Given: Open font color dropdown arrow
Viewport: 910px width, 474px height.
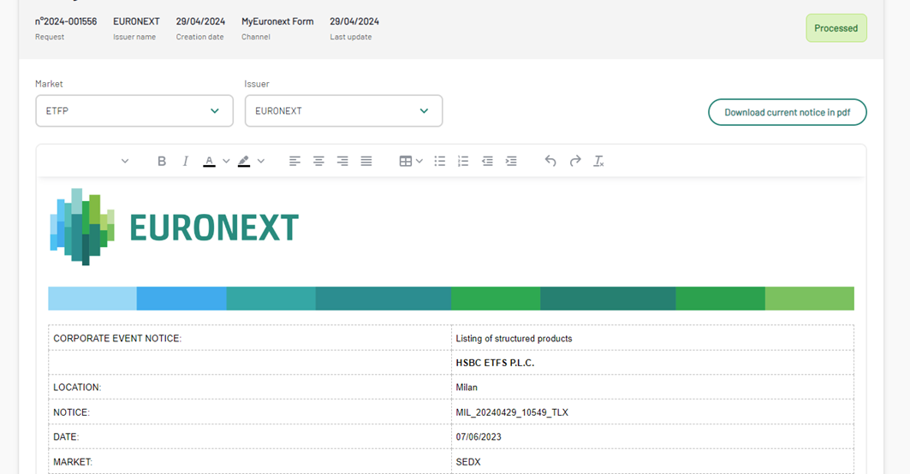Looking at the screenshot, I should coord(226,162).
